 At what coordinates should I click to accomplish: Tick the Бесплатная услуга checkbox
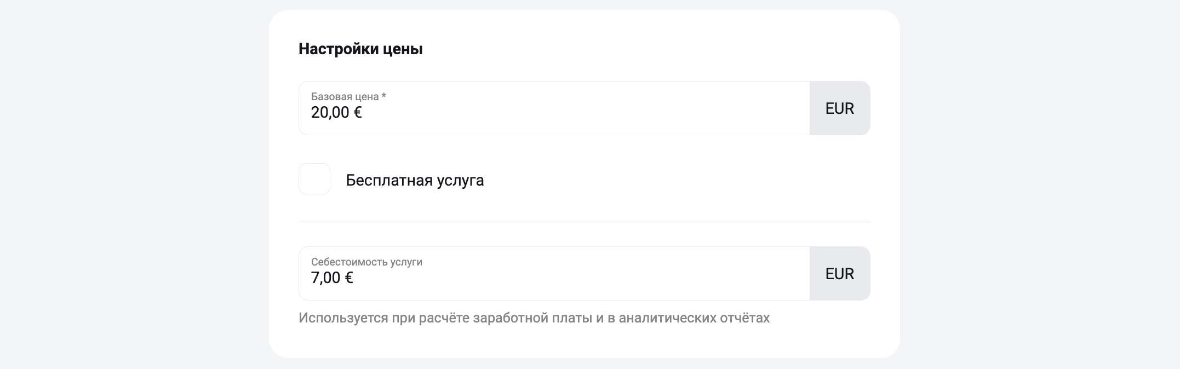(x=314, y=179)
